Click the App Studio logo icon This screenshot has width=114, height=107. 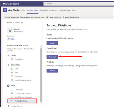click(x=5, y=10)
